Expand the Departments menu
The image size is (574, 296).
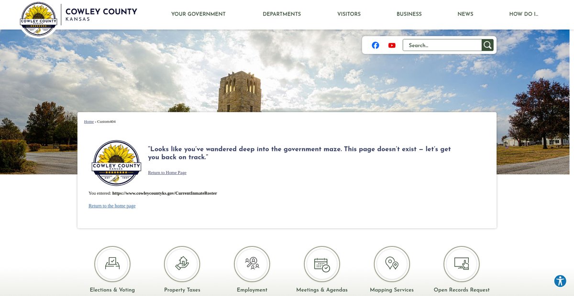[282, 14]
